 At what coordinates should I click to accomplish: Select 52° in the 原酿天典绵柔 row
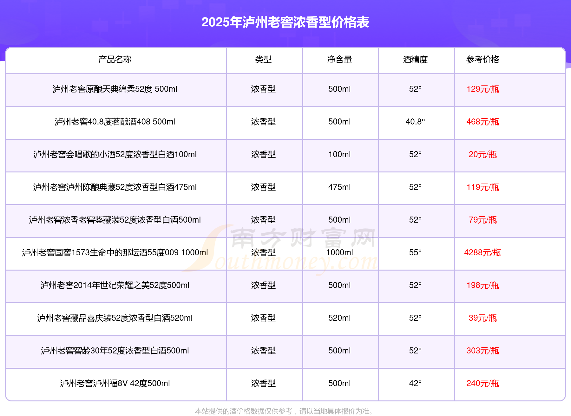click(415, 89)
